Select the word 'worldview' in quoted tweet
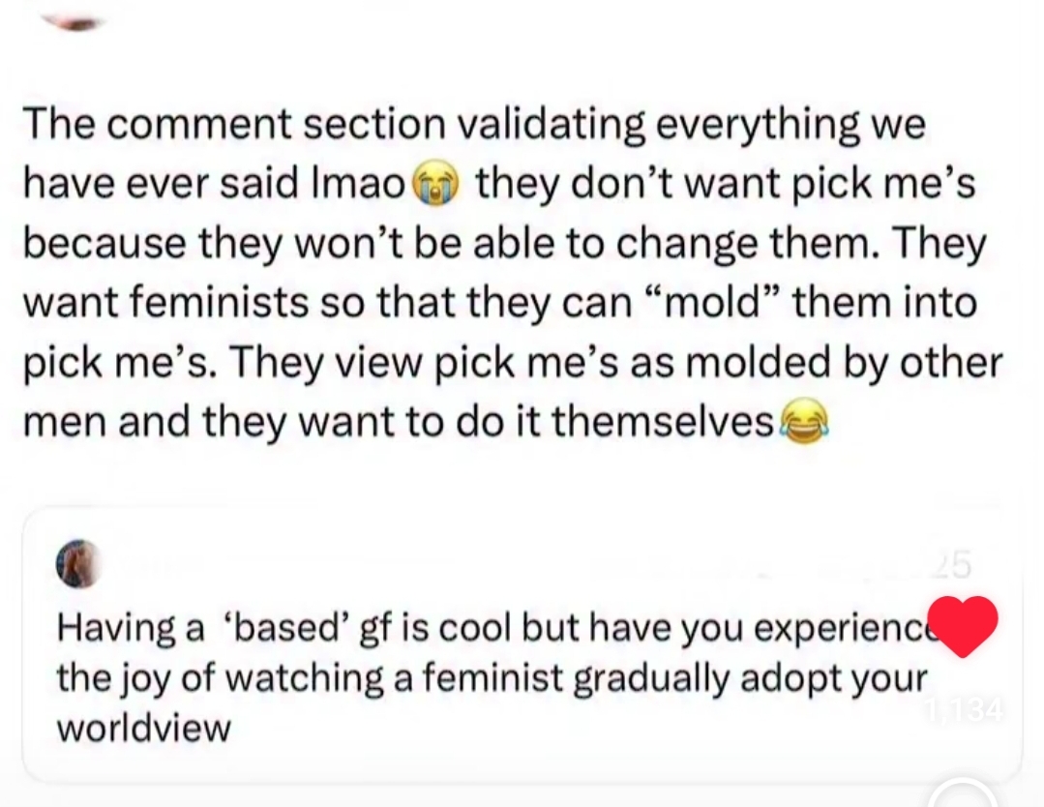This screenshot has height=807, width=1044. pyautogui.click(x=144, y=728)
